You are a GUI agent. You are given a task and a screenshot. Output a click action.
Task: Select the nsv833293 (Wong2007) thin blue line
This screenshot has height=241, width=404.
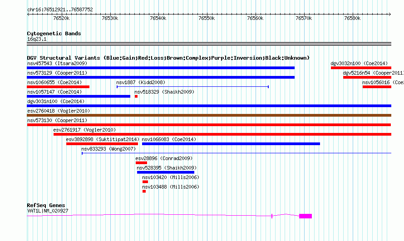(236, 153)
